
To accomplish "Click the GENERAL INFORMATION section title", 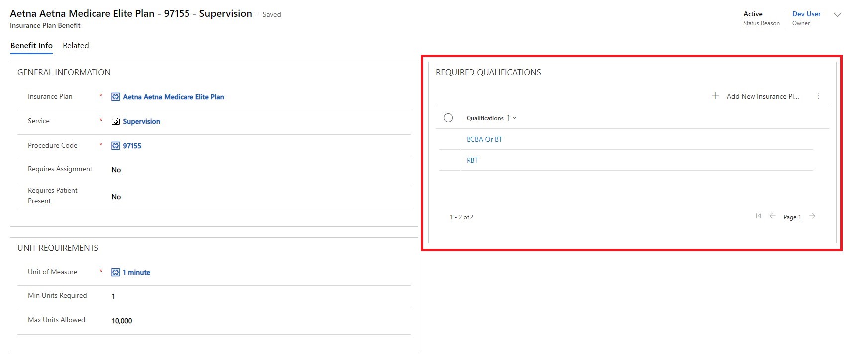I will pyautogui.click(x=64, y=72).
